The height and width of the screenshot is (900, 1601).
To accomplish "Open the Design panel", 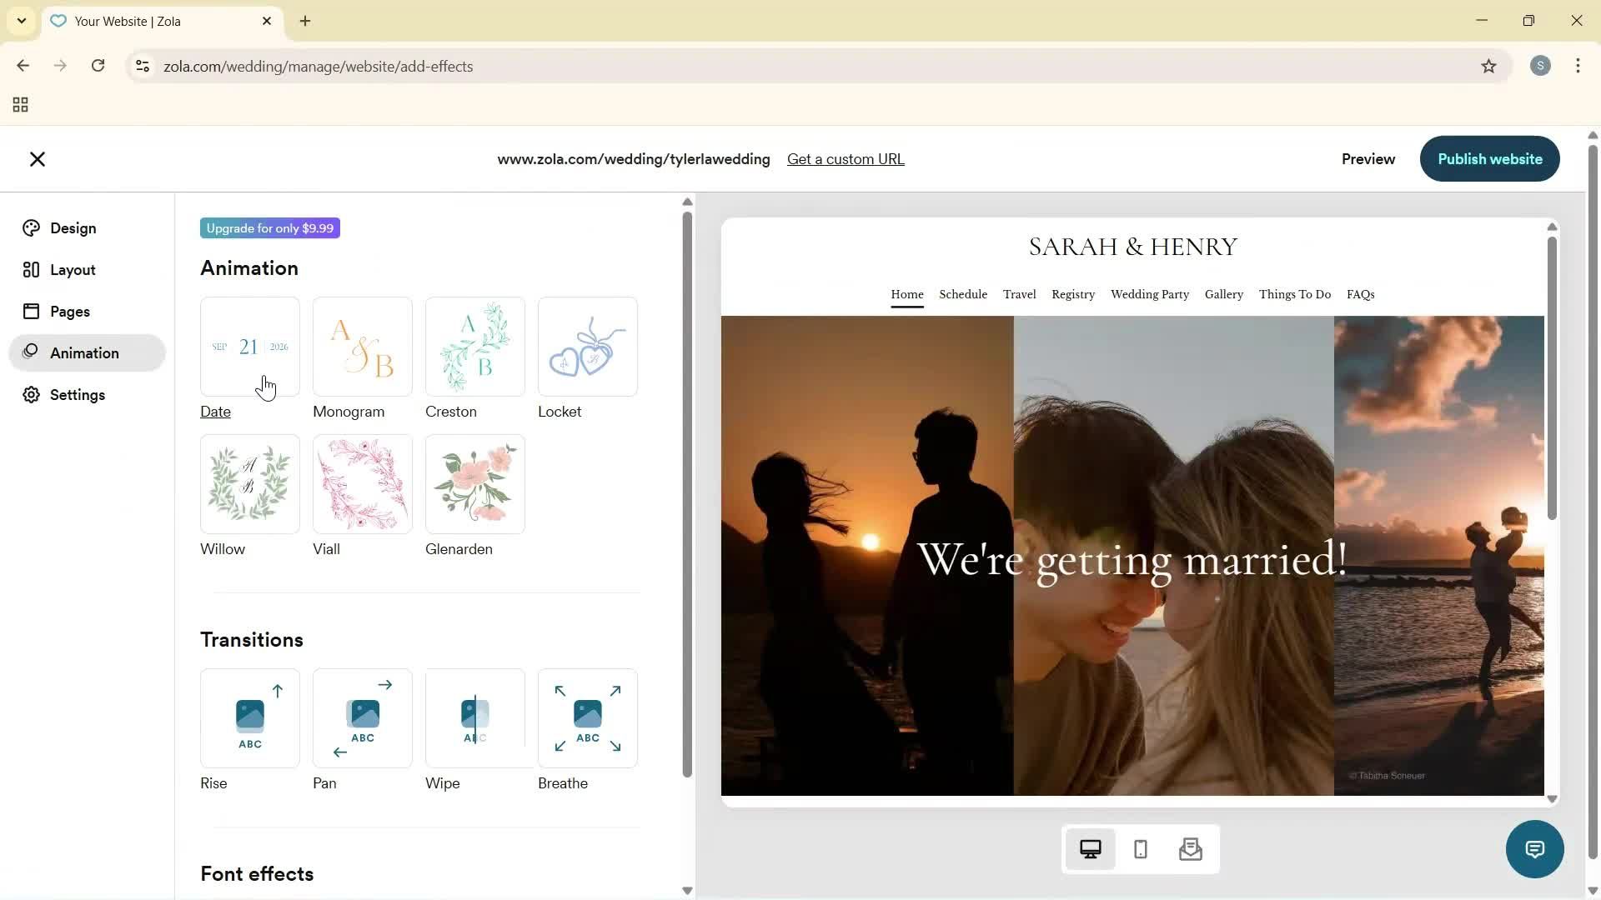I will 72,227.
